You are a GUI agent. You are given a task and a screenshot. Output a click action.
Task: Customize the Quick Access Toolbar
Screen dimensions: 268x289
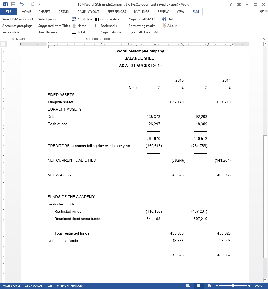point(39,4)
